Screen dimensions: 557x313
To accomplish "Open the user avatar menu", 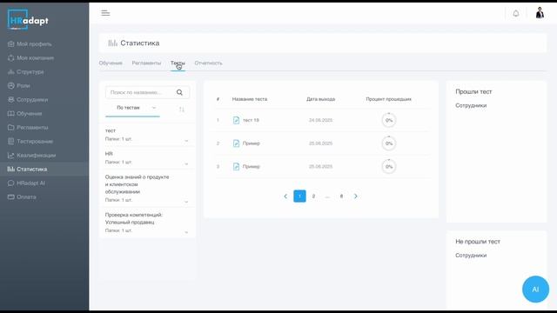I will (540, 13).
